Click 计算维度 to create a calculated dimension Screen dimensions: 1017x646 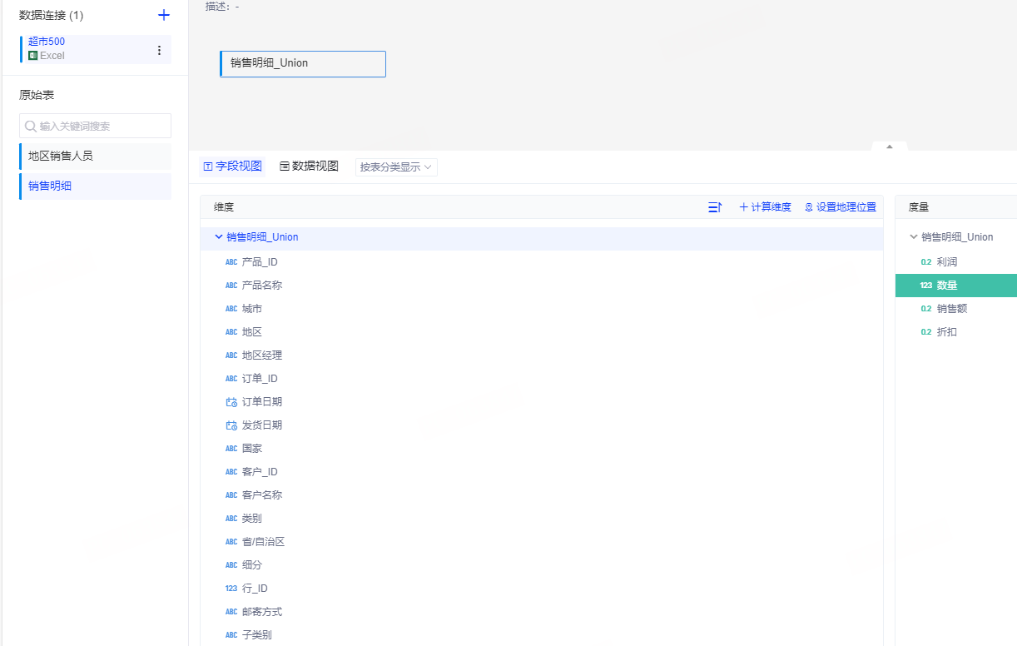coord(765,206)
